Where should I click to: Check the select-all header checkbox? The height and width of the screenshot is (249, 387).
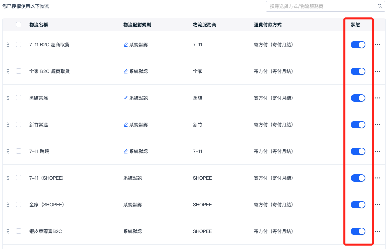tap(19, 24)
